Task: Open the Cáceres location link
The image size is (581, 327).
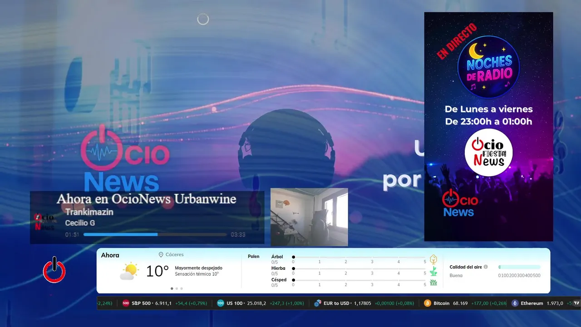Action: pyautogui.click(x=171, y=255)
